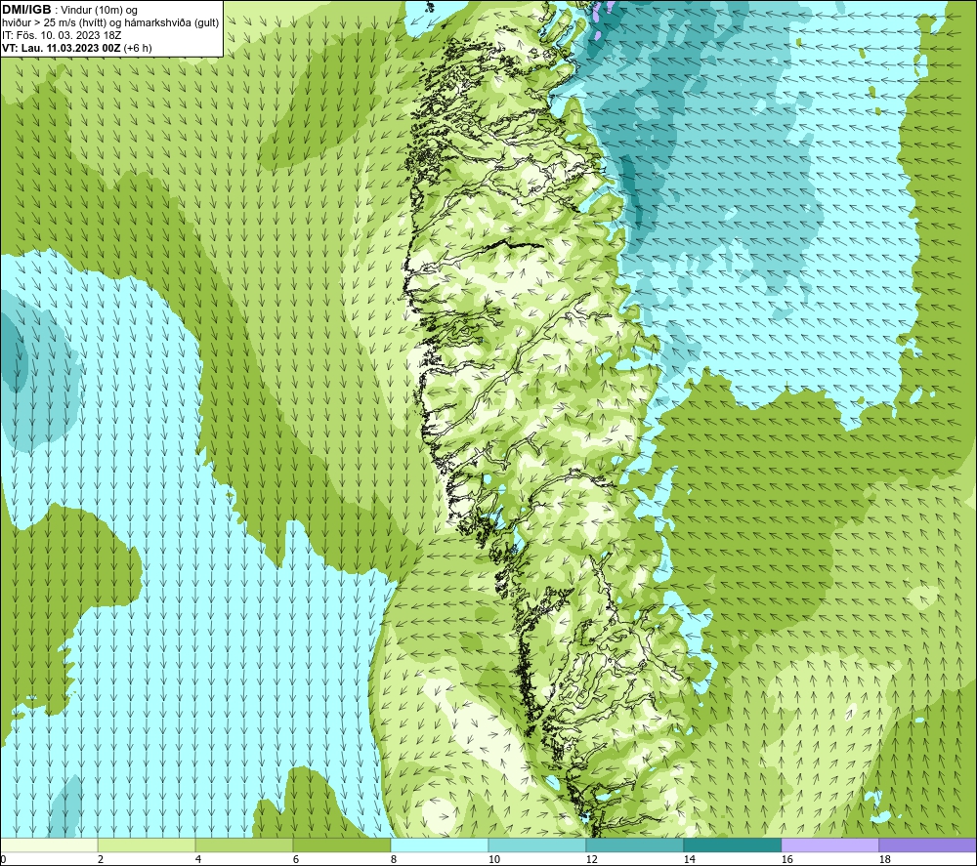Click the 14–16 m/s dark teal band
The width and height of the screenshot is (977, 866).
click(732, 845)
